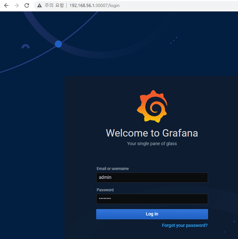
Task: Reload the page with the refresh icon
Action: pos(27,5)
